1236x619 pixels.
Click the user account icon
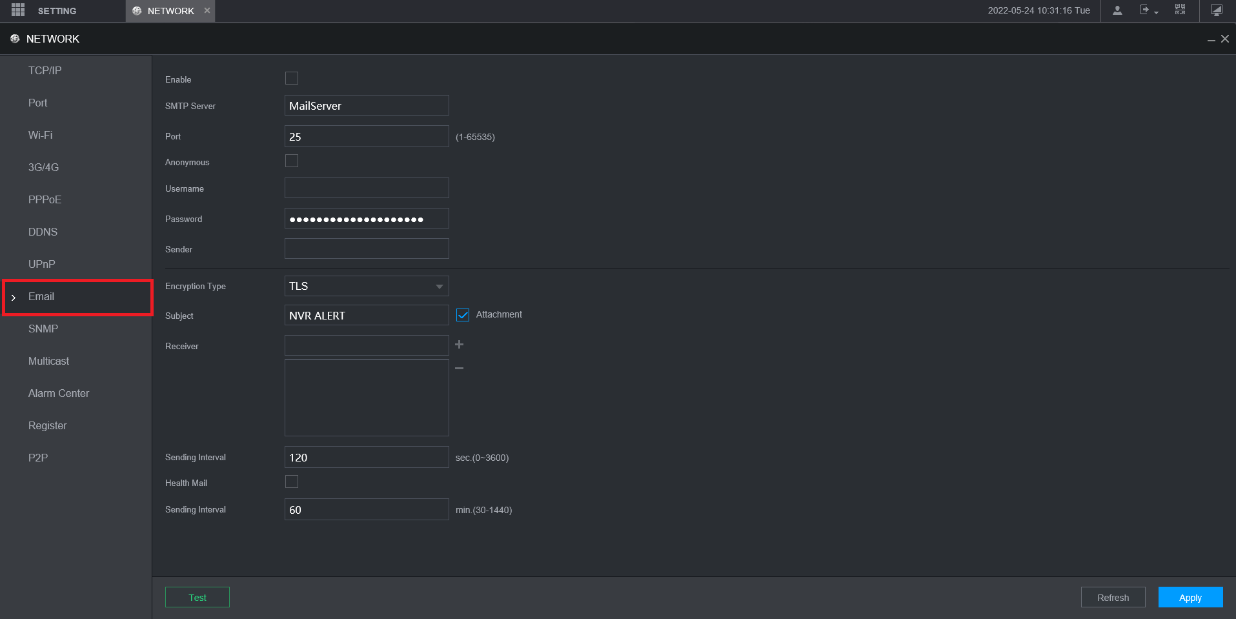(1117, 10)
